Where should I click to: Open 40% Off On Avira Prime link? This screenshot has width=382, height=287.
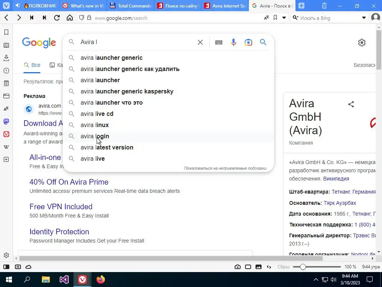69,182
